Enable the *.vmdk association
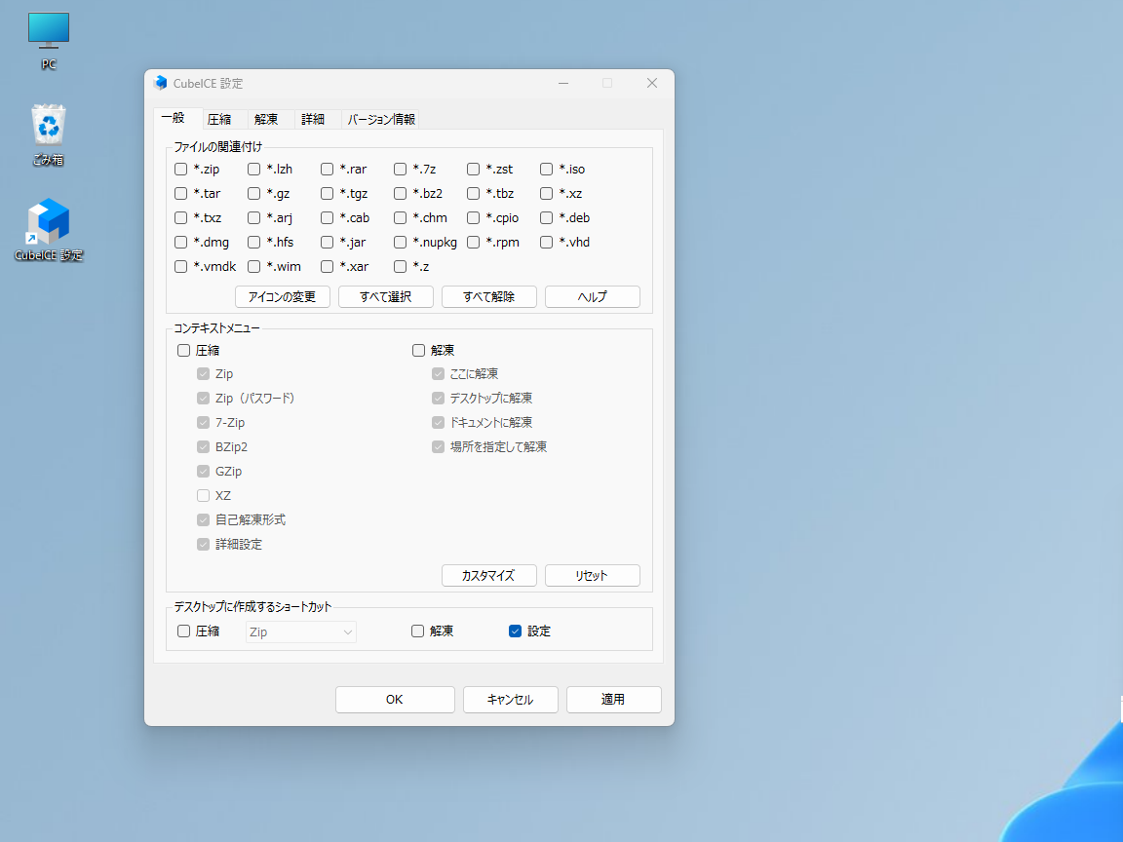This screenshot has height=842, width=1123. coord(180,266)
